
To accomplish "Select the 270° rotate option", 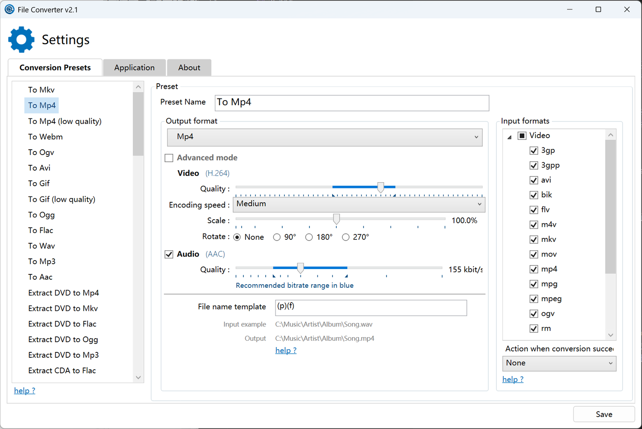I will 346,237.
